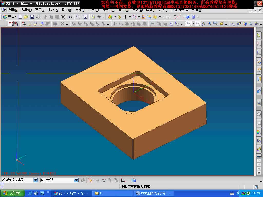263x197 pixels.
Task: Expand dropdown arrow next to rectangle selection icon
Action: click(128, 180)
